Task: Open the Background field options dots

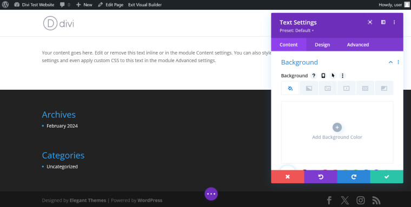Action: [342, 76]
